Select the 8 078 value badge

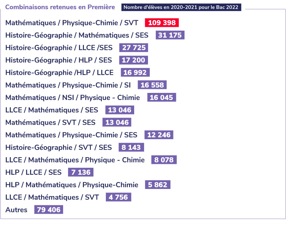point(164,160)
